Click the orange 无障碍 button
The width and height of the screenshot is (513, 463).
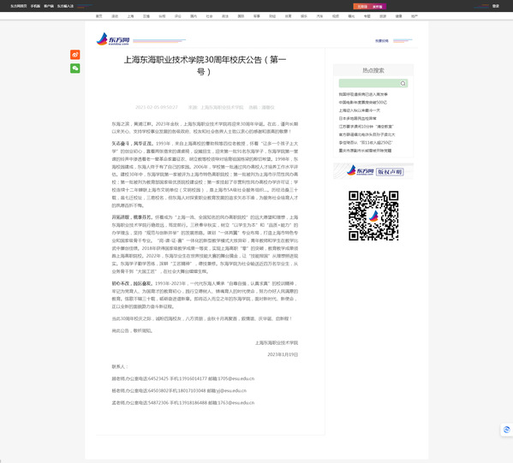coord(361,7)
